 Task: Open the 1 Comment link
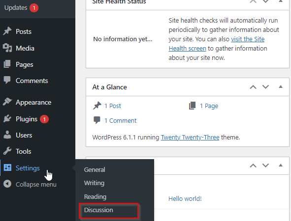pos(121,121)
